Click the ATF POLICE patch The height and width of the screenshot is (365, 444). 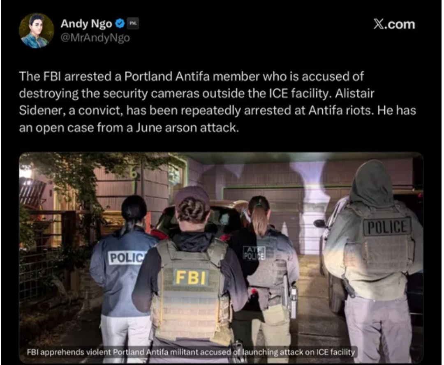(x=254, y=253)
